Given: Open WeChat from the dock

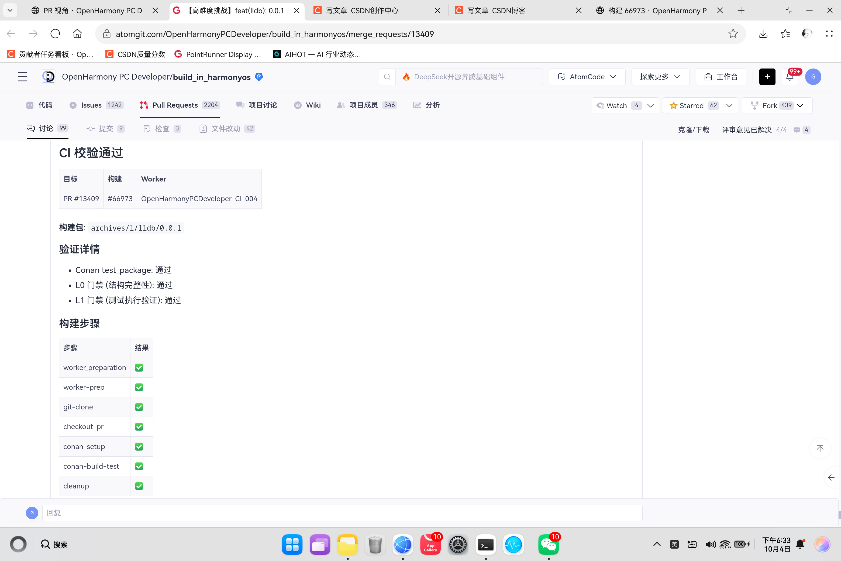Looking at the screenshot, I should (x=549, y=545).
